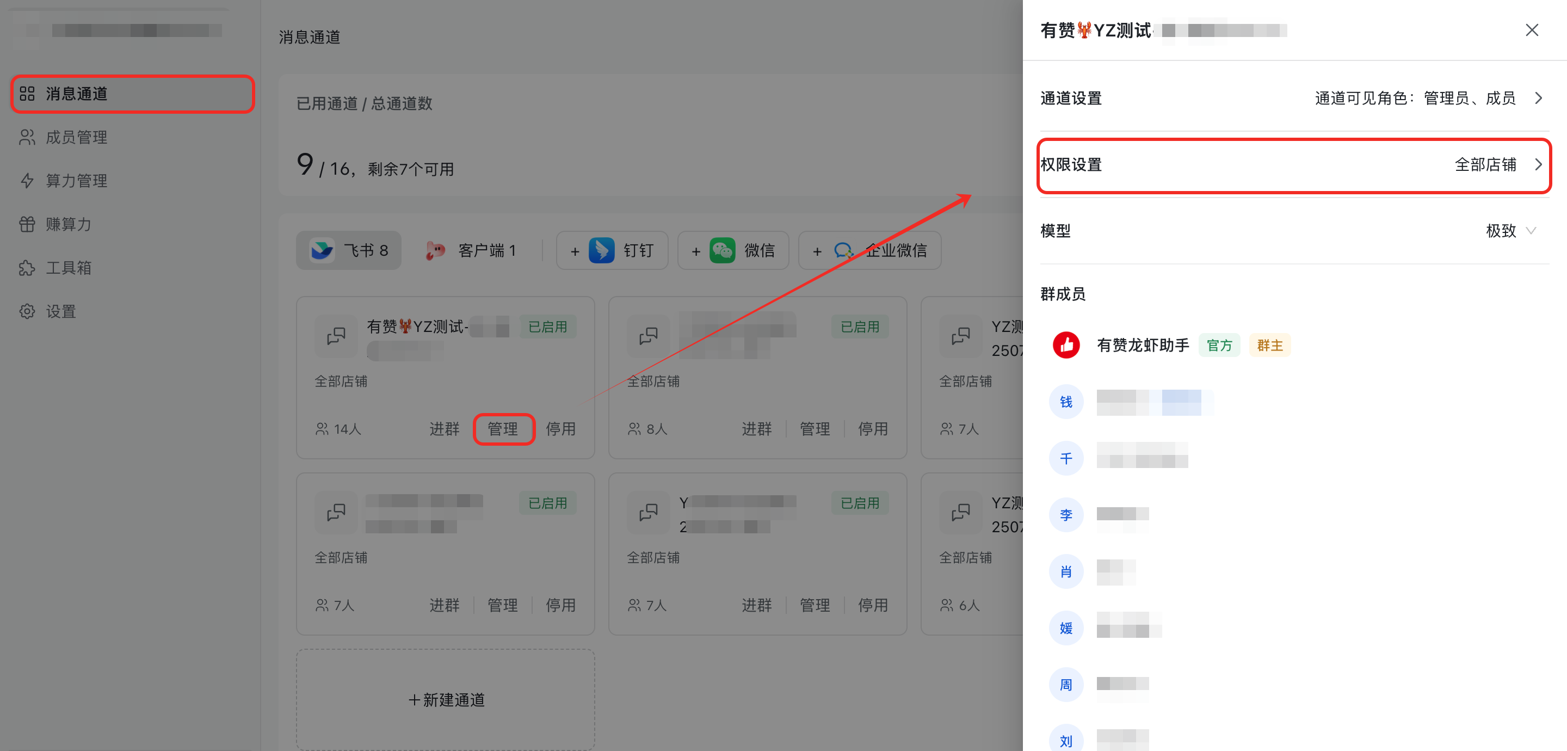Image resolution: width=1567 pixels, height=751 pixels.
Task: Open the 模型 极致 dropdown
Action: (x=1511, y=231)
